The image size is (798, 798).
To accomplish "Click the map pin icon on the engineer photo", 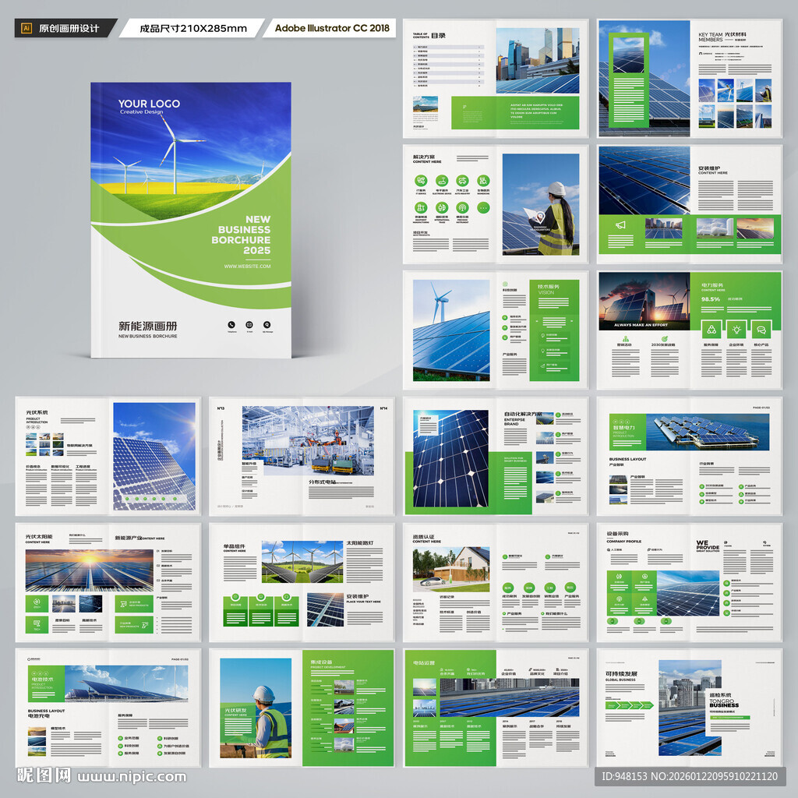I will click(x=539, y=218).
